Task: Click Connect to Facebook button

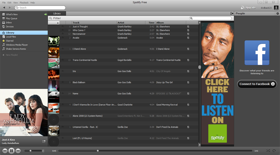Action: 257,84
